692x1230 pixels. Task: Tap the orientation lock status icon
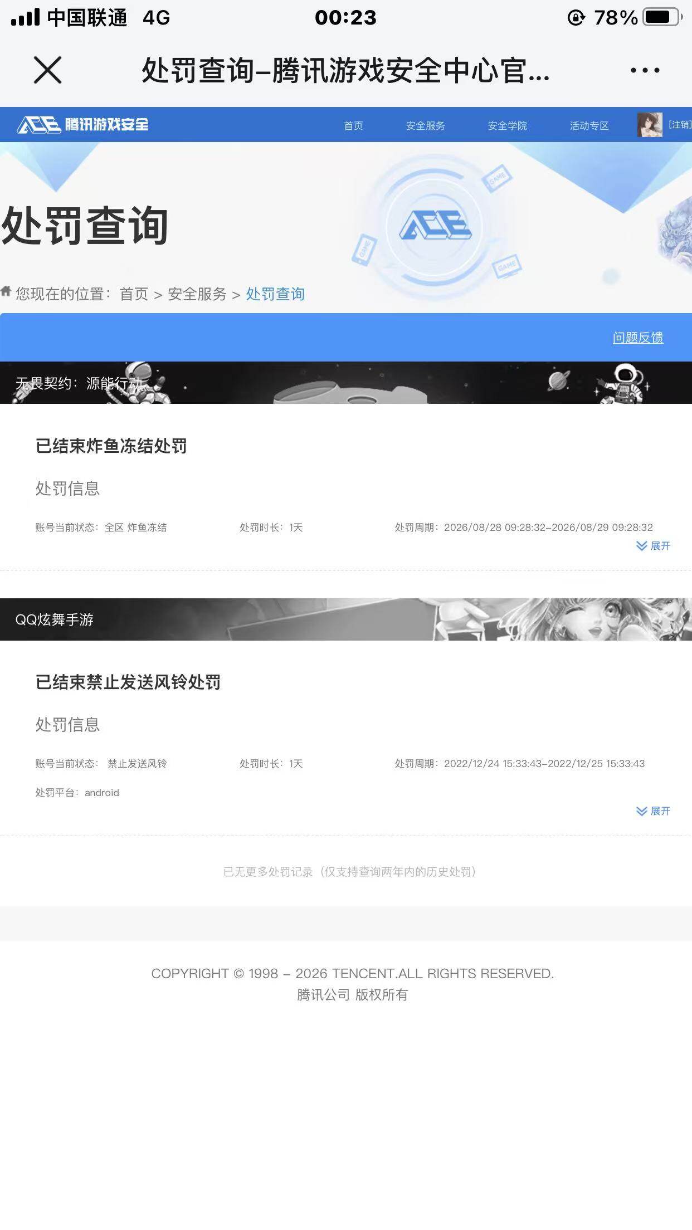tap(576, 18)
